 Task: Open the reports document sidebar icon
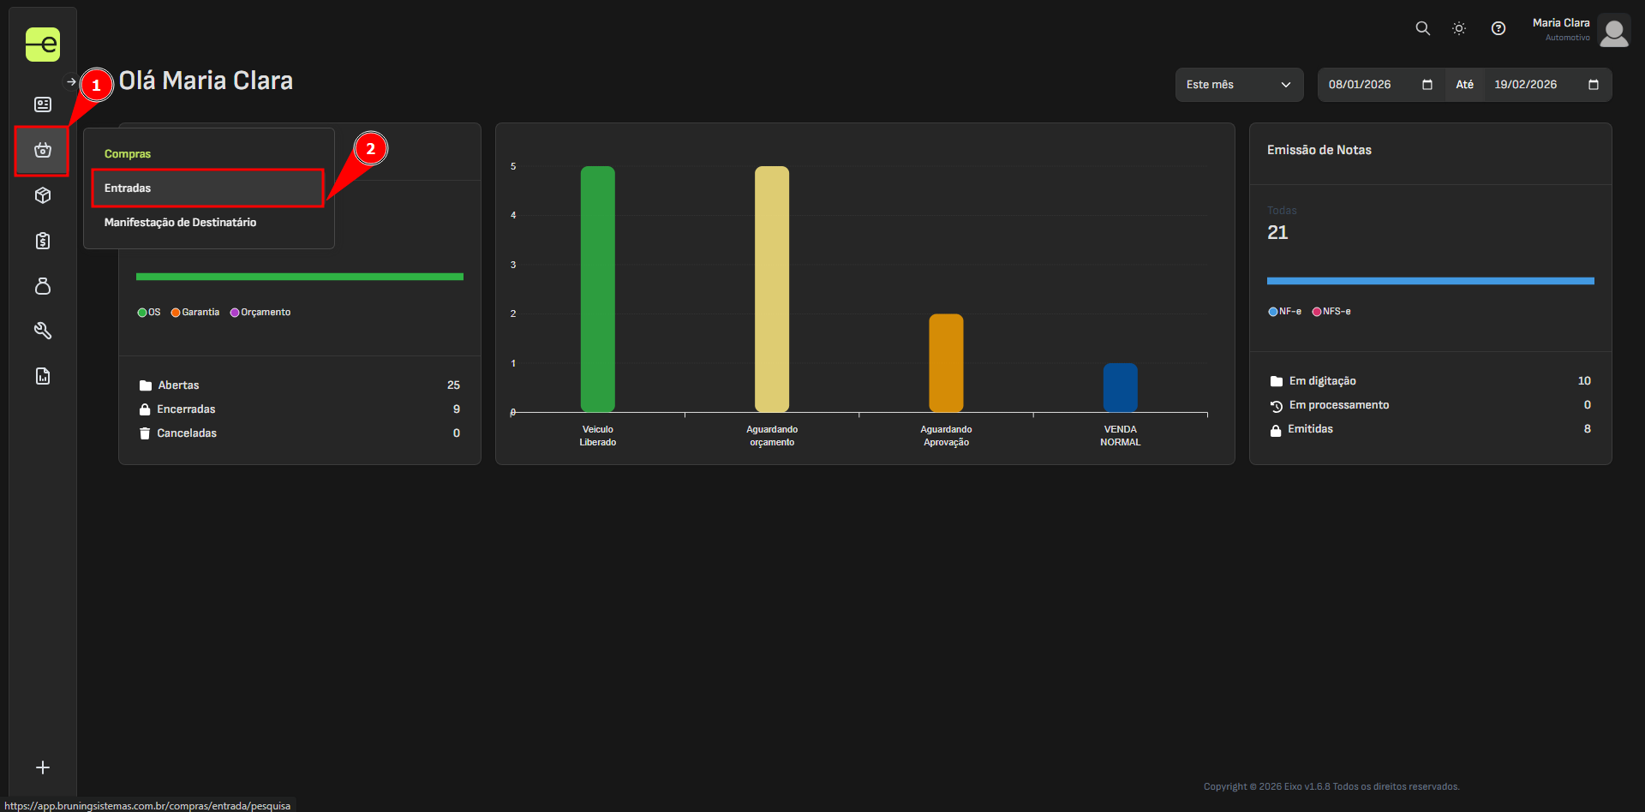(x=43, y=376)
